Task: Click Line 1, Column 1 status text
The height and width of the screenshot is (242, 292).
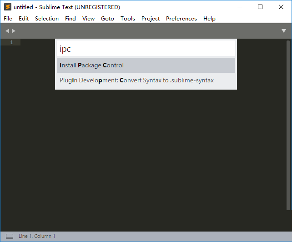Action: [37, 236]
